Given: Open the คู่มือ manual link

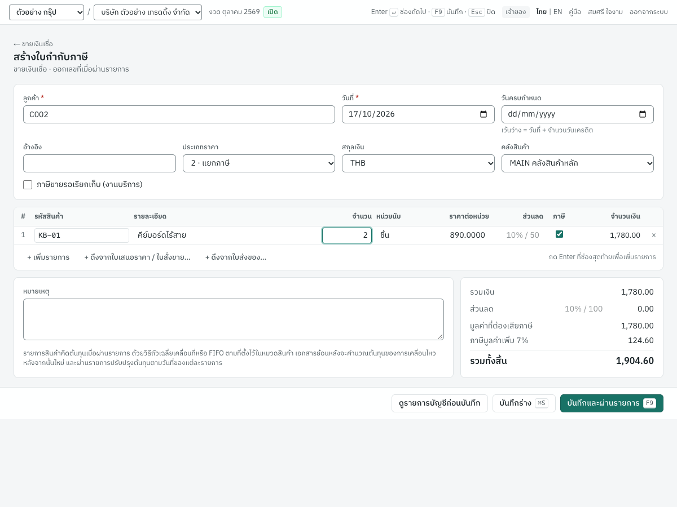Looking at the screenshot, I should [x=575, y=12].
